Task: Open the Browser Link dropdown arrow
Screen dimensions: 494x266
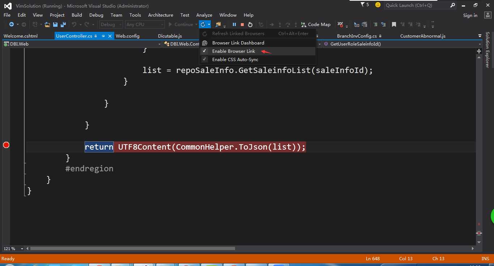Action: (x=209, y=25)
